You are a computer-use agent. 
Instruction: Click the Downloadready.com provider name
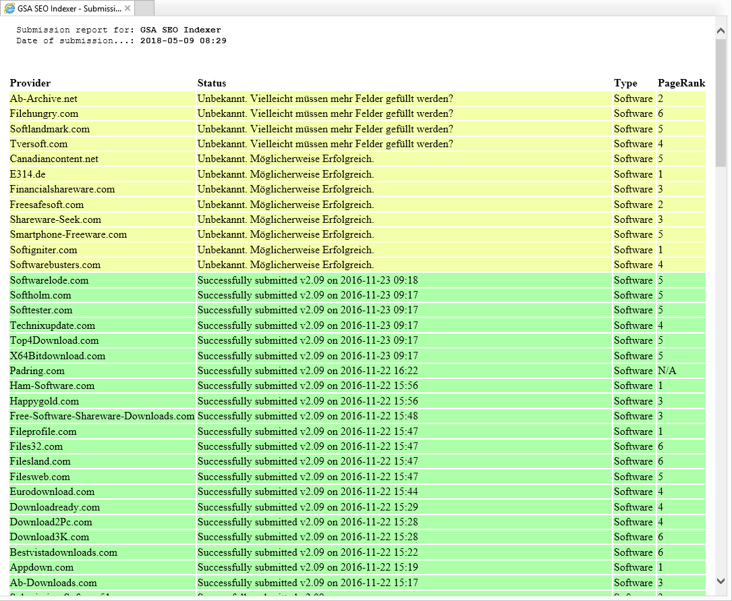[x=55, y=508]
